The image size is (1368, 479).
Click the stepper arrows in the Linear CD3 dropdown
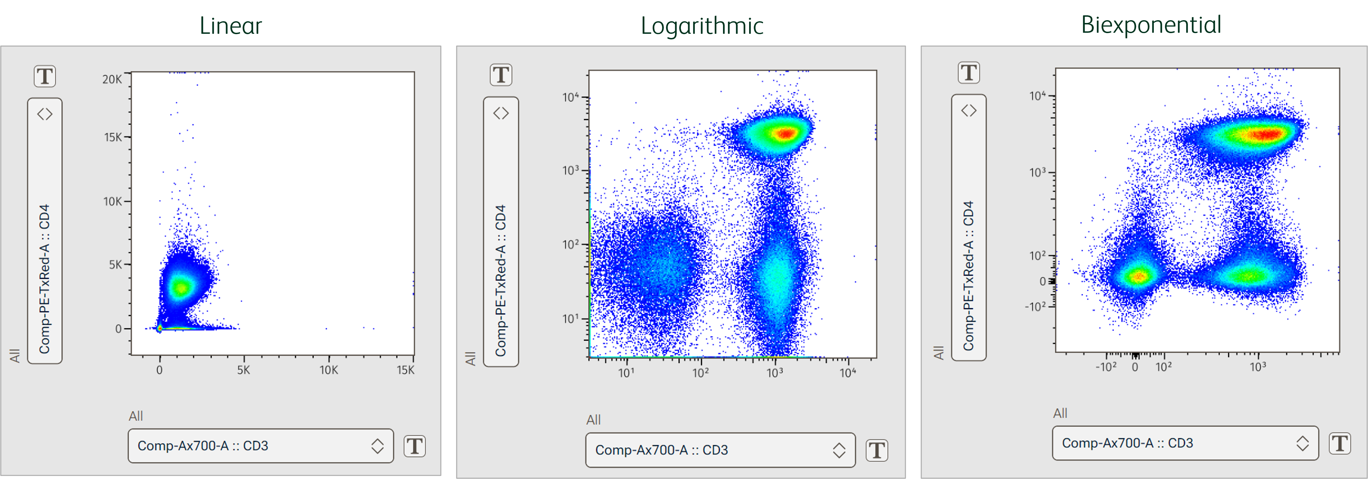(377, 446)
